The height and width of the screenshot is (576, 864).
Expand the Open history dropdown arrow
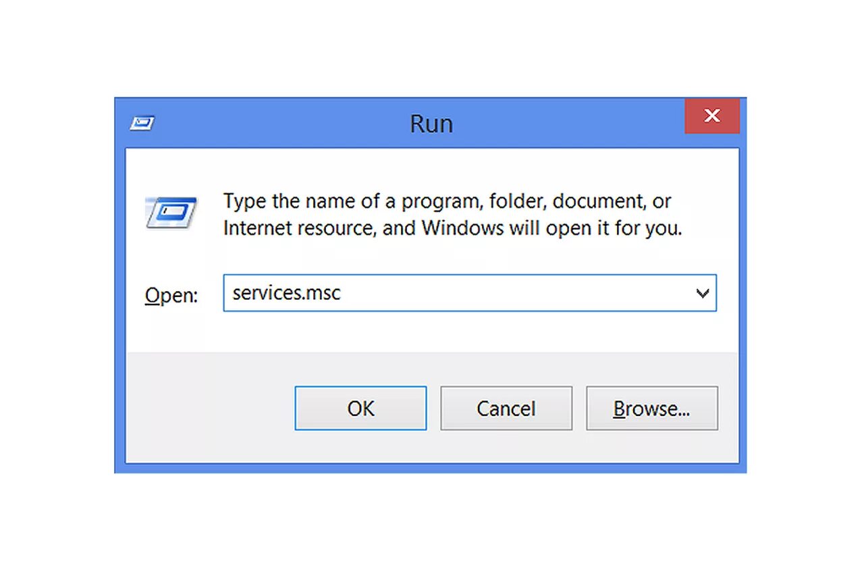click(x=702, y=293)
